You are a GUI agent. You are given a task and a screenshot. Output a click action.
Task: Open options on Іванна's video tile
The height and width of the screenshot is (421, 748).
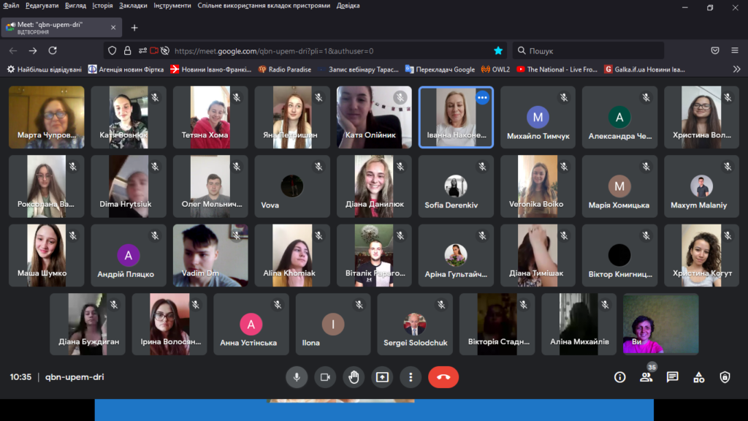click(482, 97)
